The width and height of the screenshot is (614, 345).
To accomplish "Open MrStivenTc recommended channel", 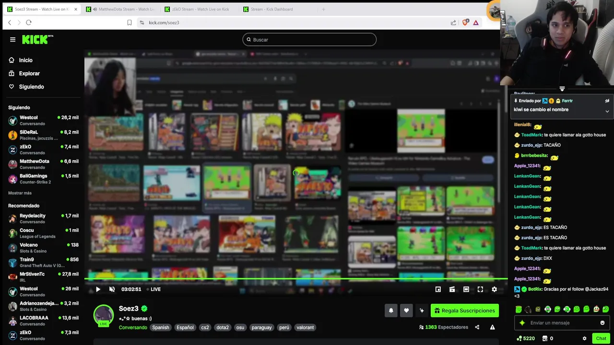I will pos(43,277).
